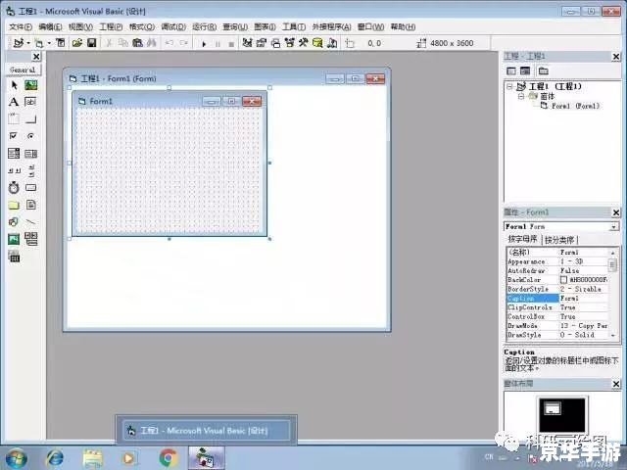Open the Add Project dropdown arrow
The width and height of the screenshot is (627, 470).
(28, 43)
